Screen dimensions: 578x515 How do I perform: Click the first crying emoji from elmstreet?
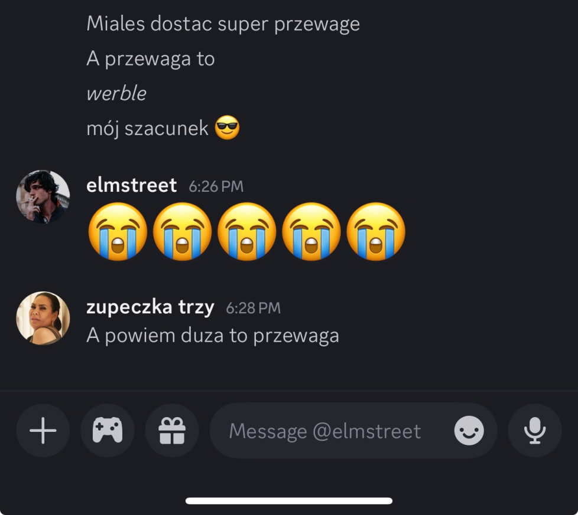118,231
